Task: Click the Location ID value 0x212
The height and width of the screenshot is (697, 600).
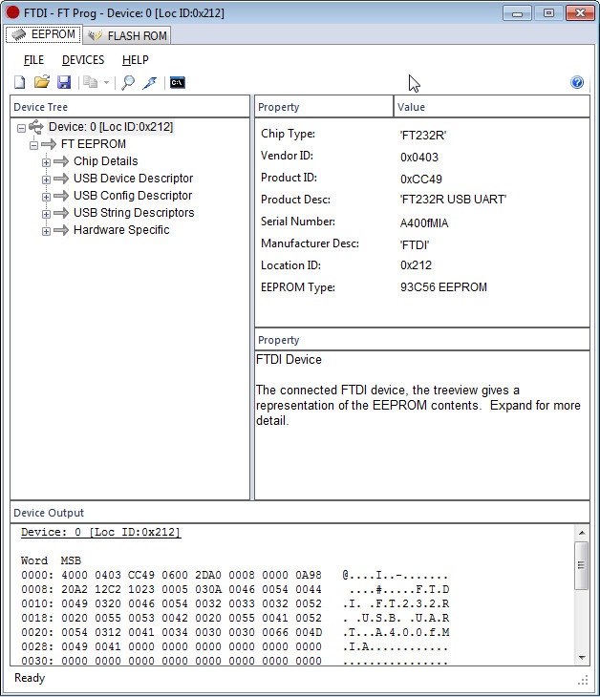Action: click(x=416, y=265)
